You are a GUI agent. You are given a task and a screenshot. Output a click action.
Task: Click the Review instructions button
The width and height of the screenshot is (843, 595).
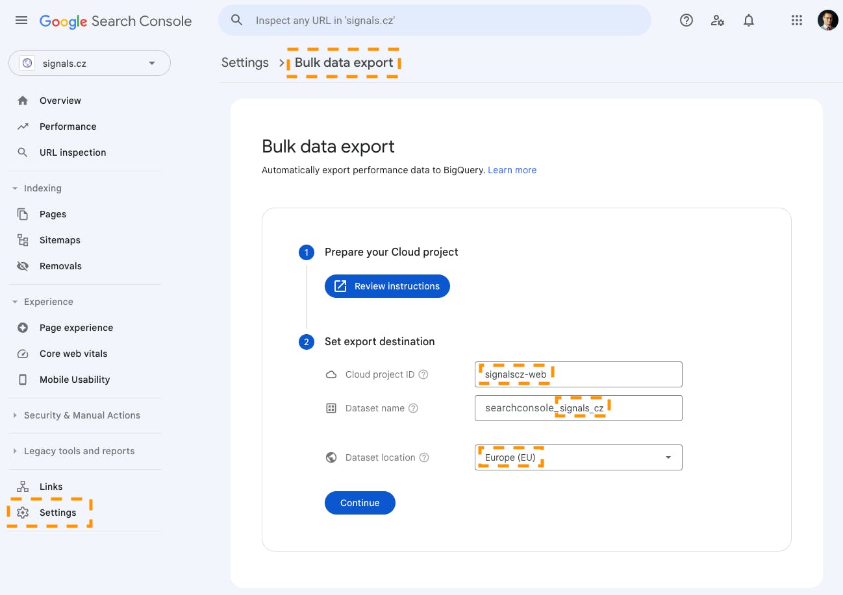[x=387, y=286]
